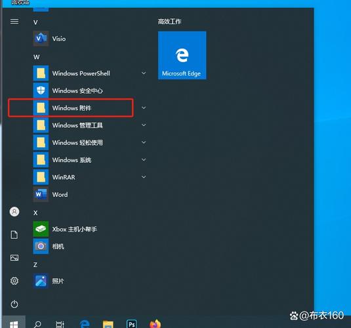The width and height of the screenshot is (351, 328).
Task: Open File Explorer from taskbar
Action: tap(108, 324)
